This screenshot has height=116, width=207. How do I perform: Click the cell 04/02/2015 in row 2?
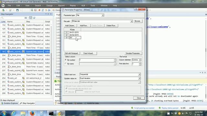point(75,35)
